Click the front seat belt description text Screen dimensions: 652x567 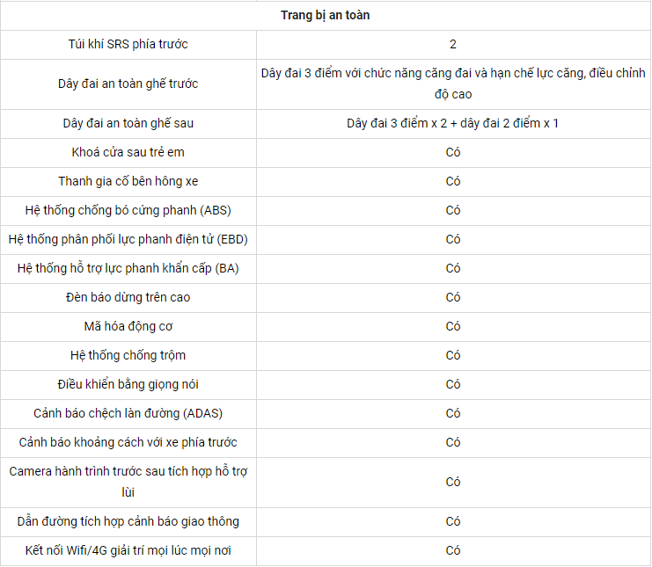pyautogui.click(x=453, y=84)
